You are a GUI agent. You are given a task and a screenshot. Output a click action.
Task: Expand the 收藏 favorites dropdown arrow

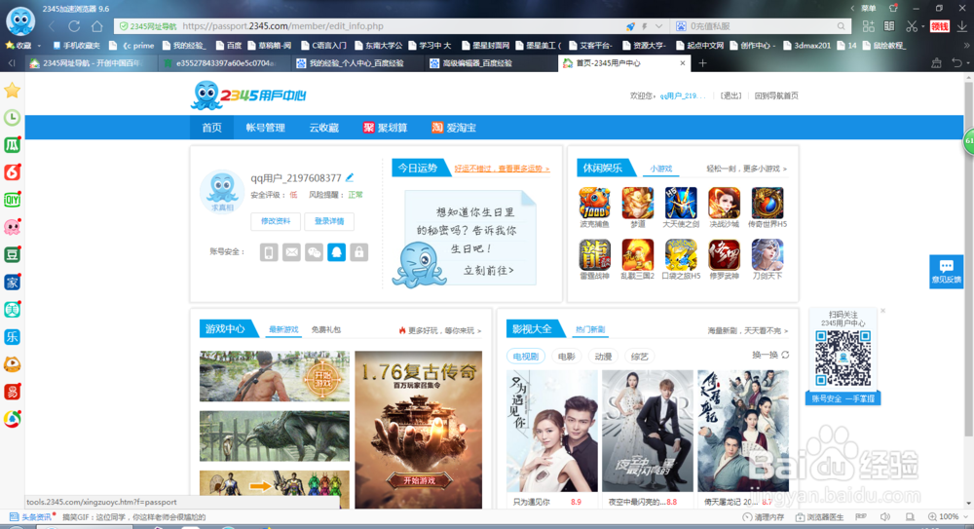[x=39, y=46]
